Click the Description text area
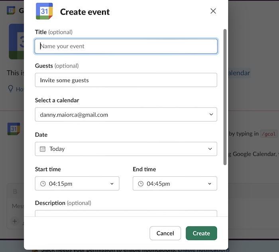 (126, 213)
